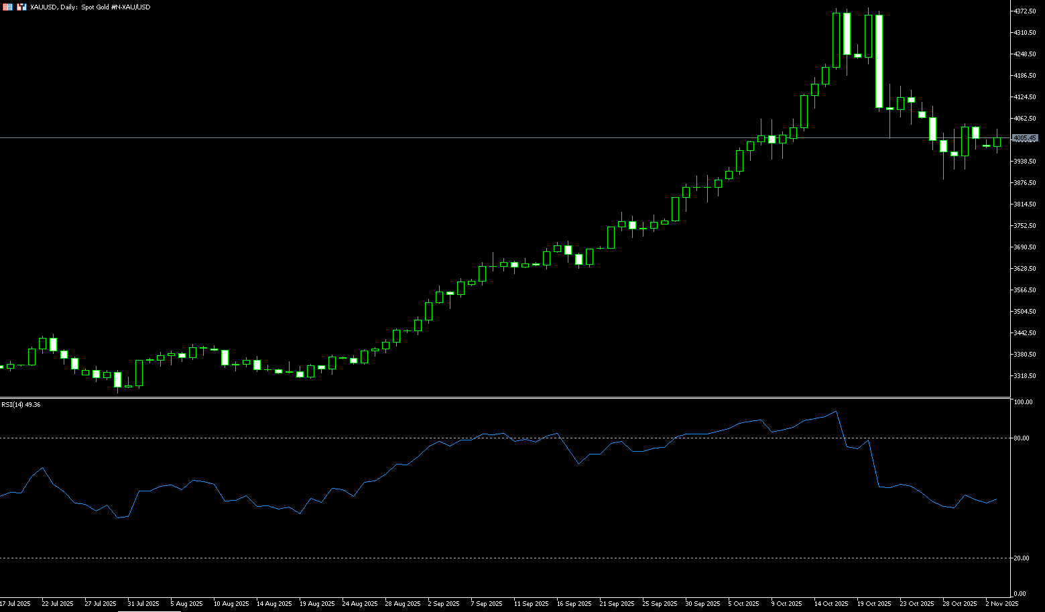Click the 20.00 level on RSI scale

point(1022,558)
